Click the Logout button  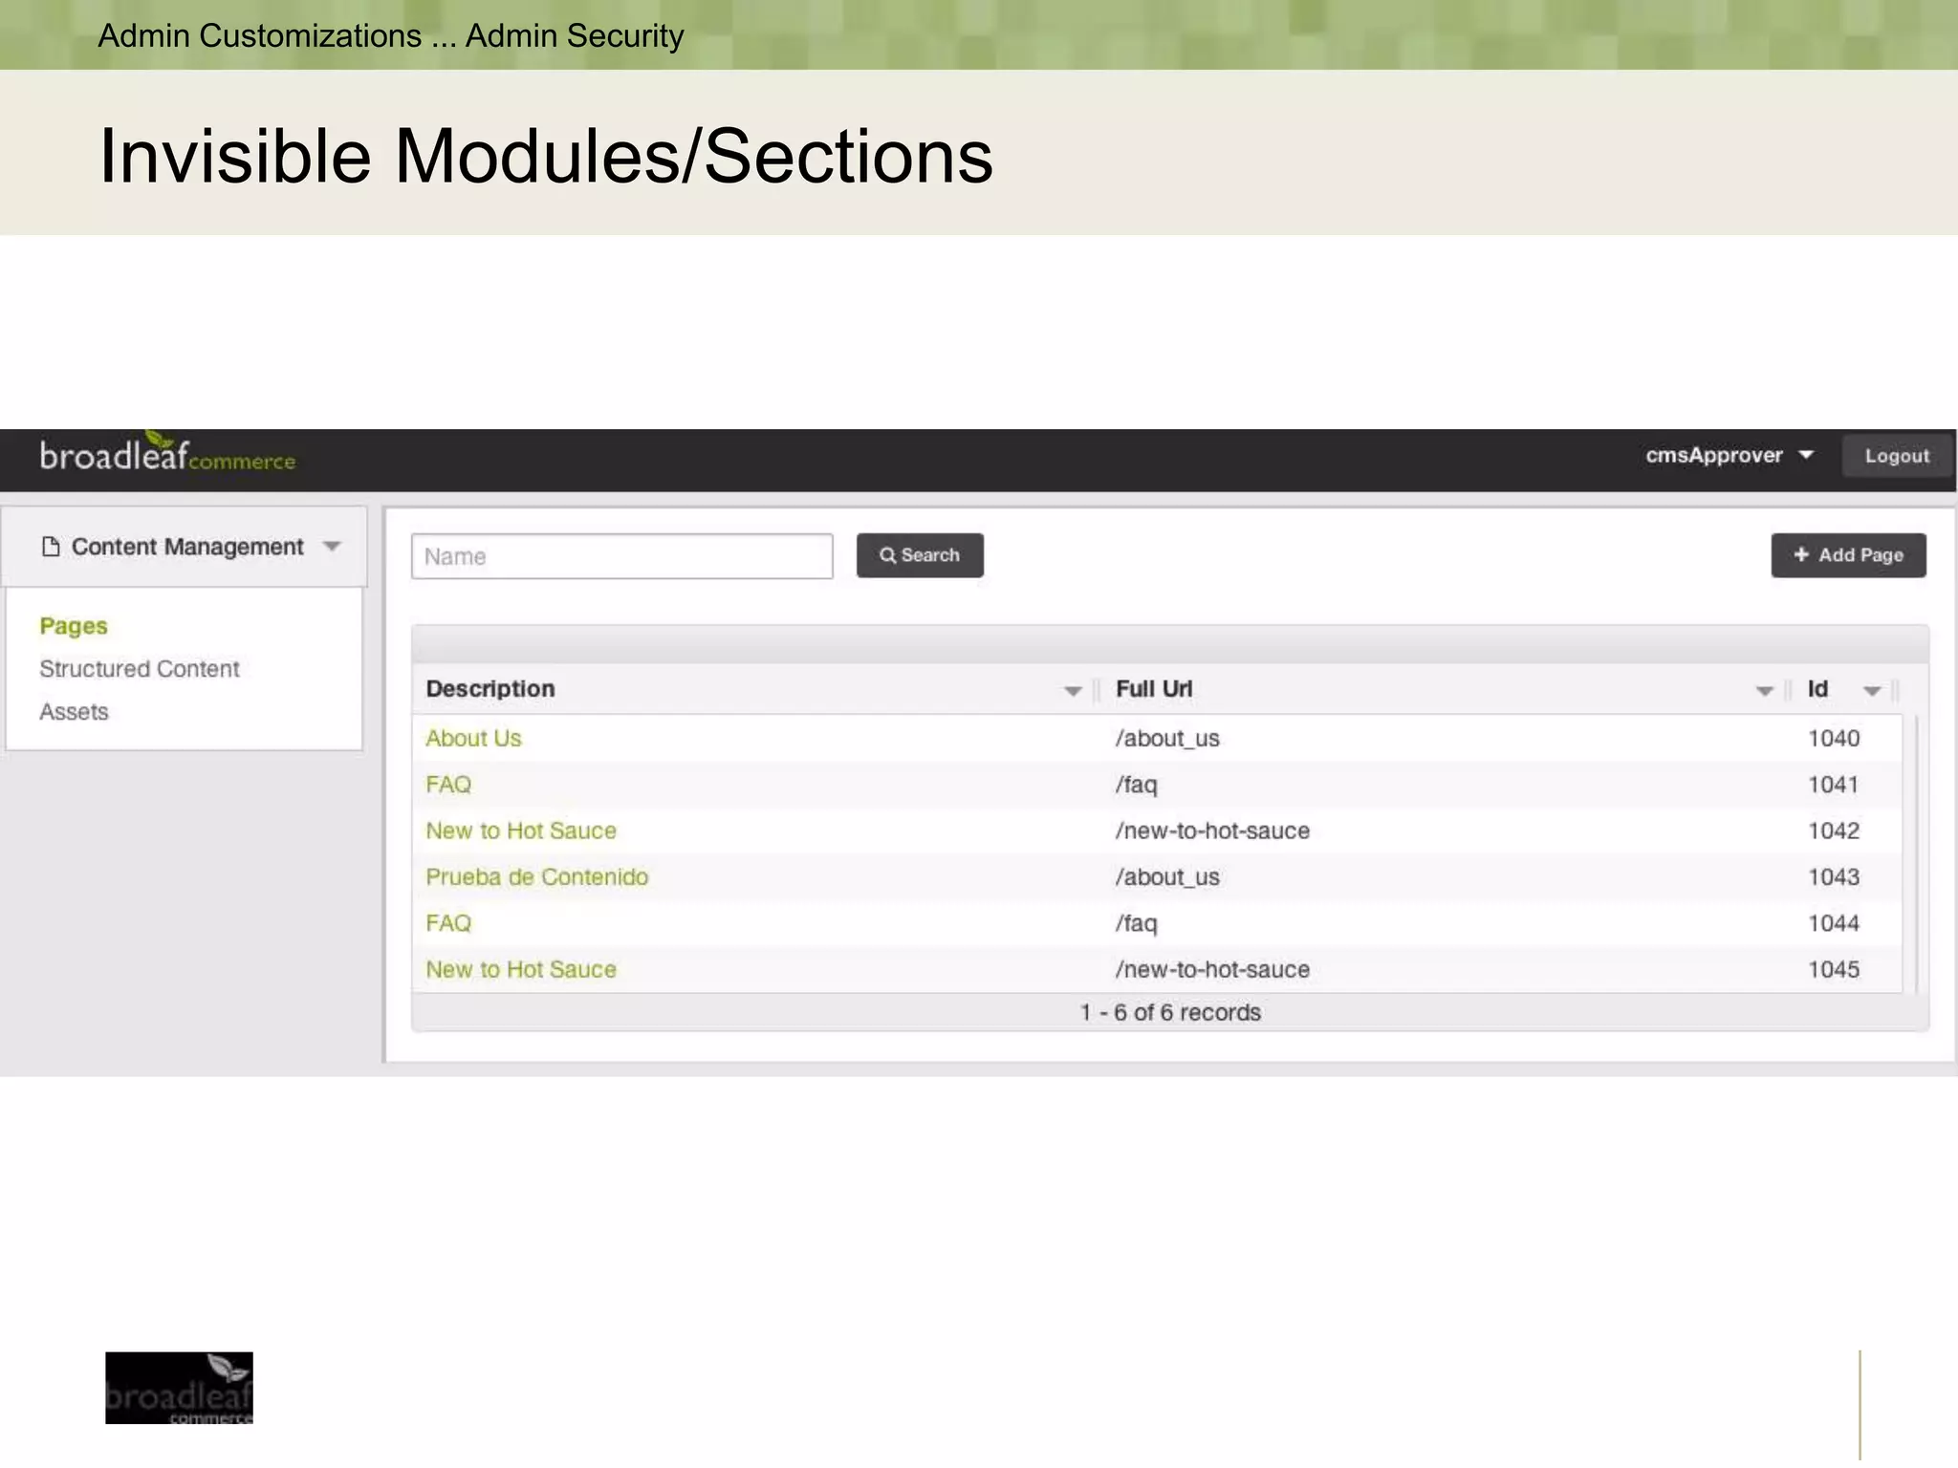[x=1897, y=456]
